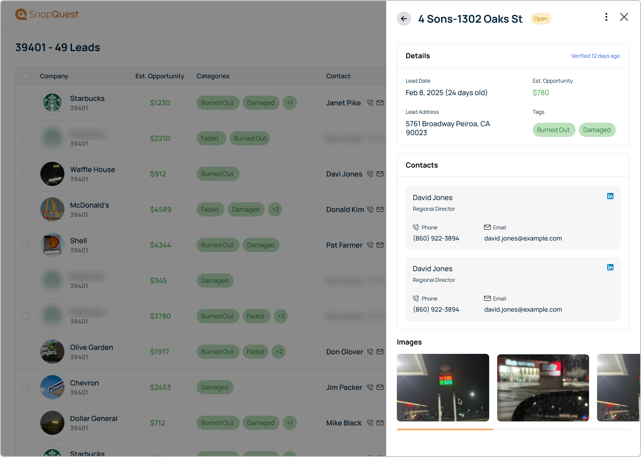
Task: Open second David Jones LinkedIn profile icon
Action: coord(610,267)
